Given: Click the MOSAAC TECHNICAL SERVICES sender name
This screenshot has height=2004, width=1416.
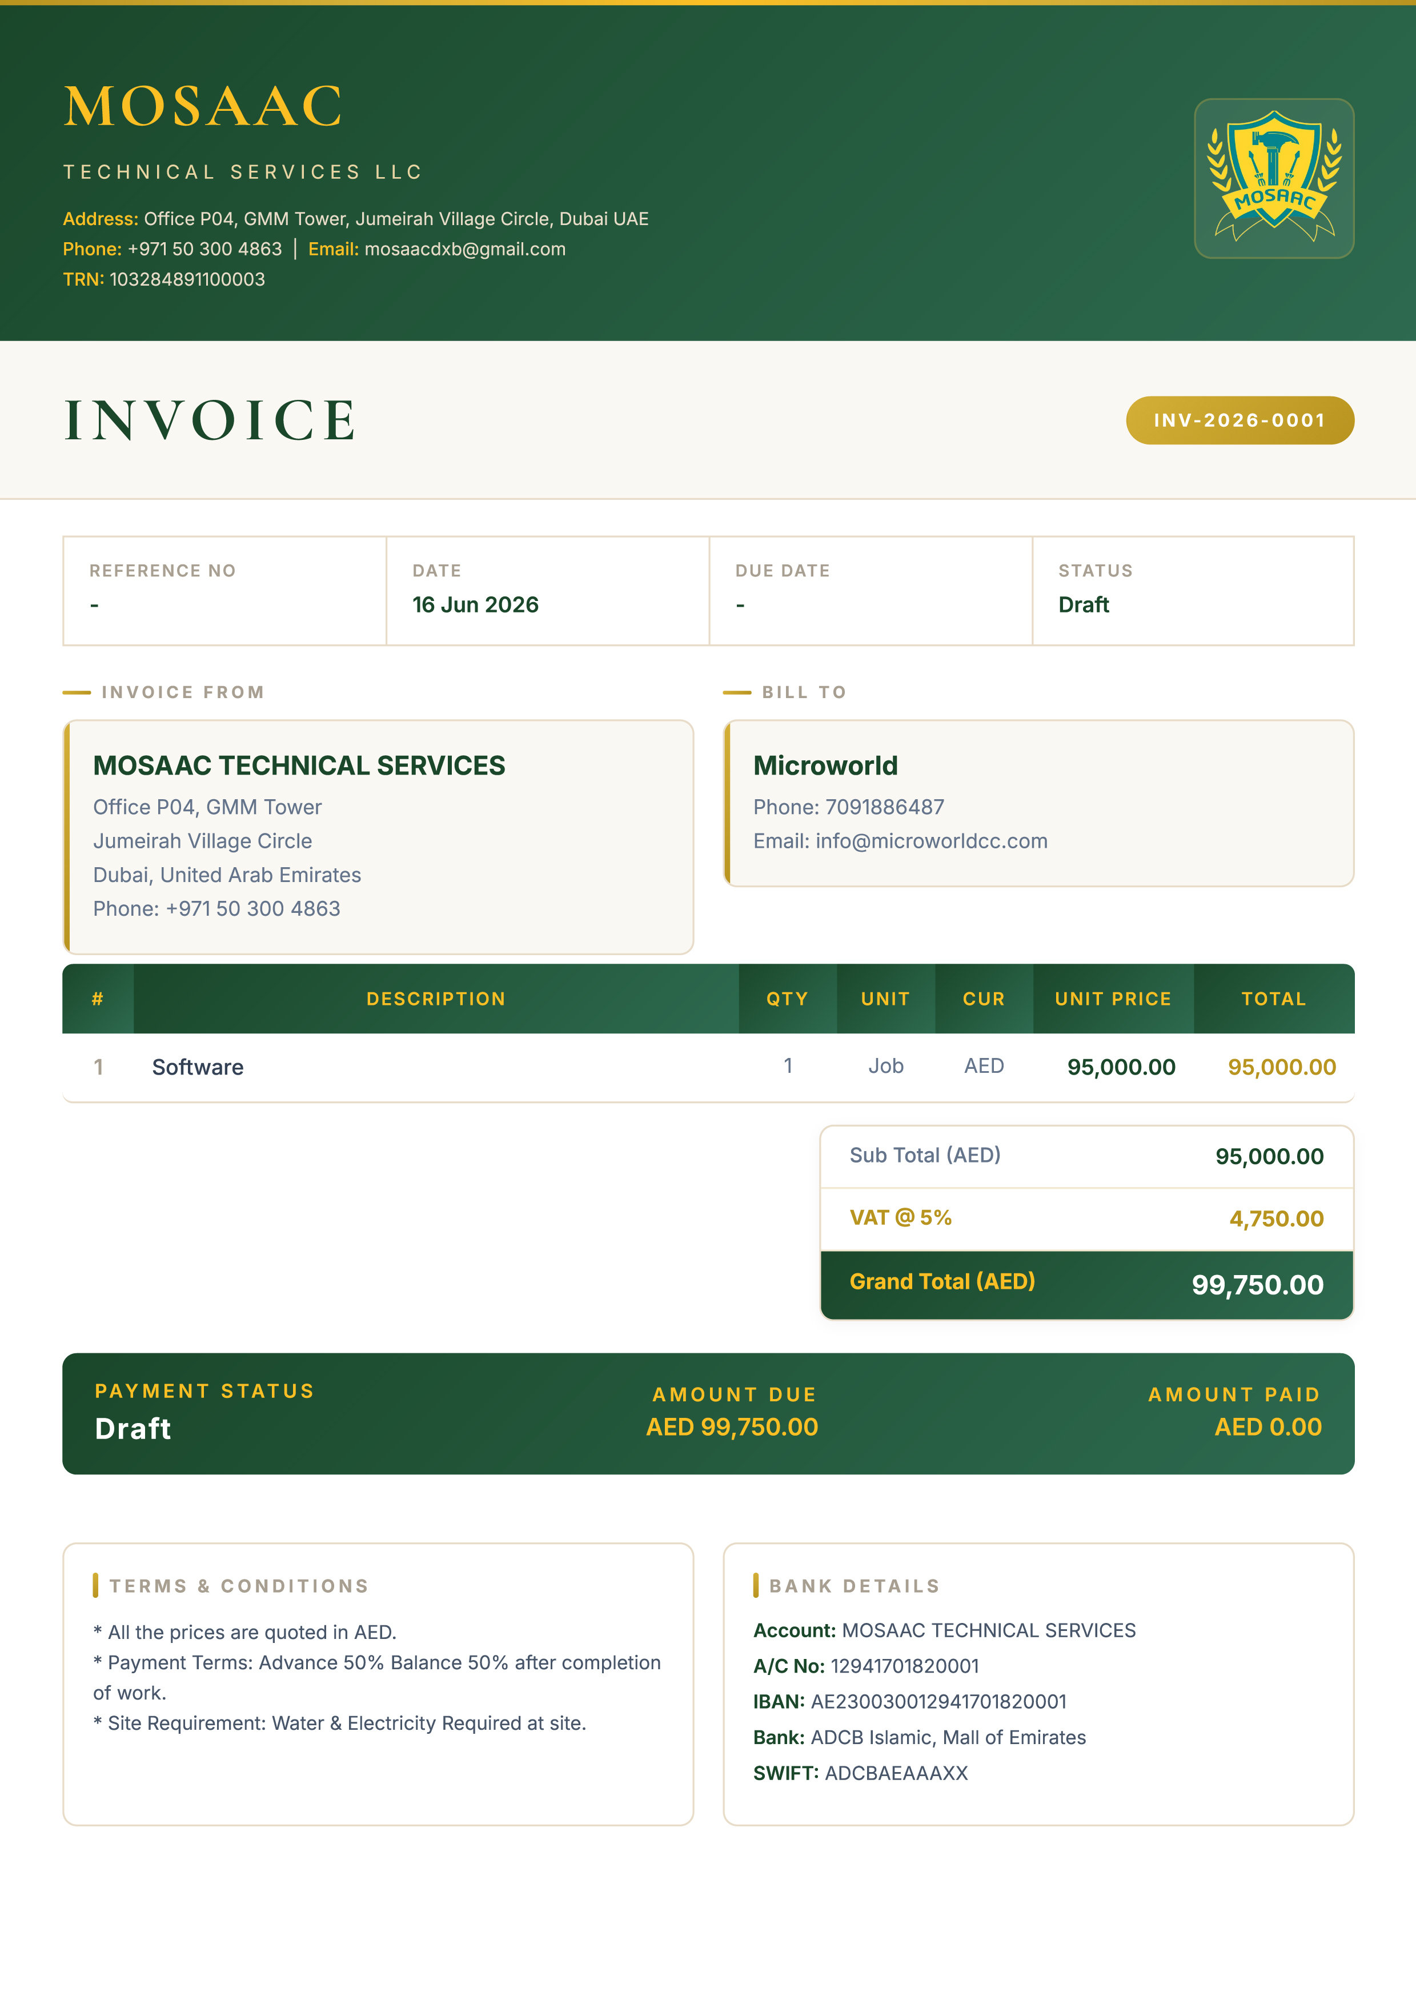Looking at the screenshot, I should coord(299,765).
